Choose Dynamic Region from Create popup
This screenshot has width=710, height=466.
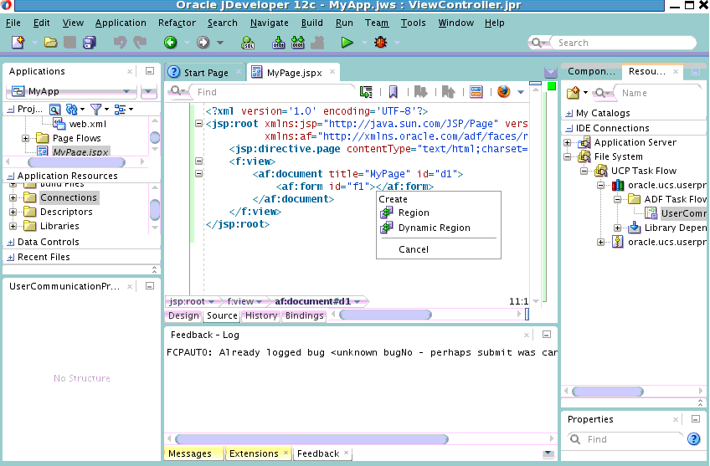tap(434, 228)
